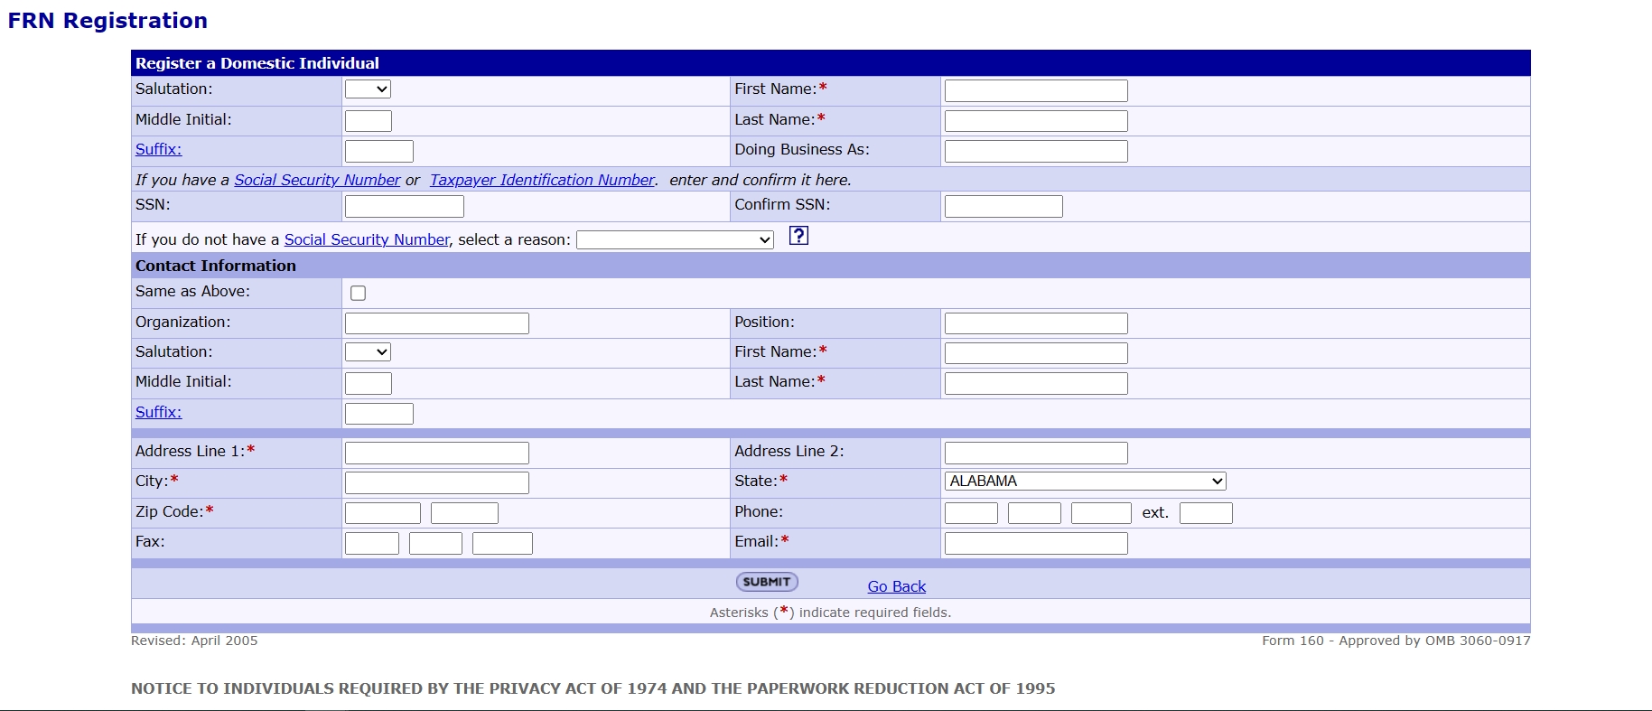Click the second Fax number box
This screenshot has height=711, width=1652.
(435, 543)
